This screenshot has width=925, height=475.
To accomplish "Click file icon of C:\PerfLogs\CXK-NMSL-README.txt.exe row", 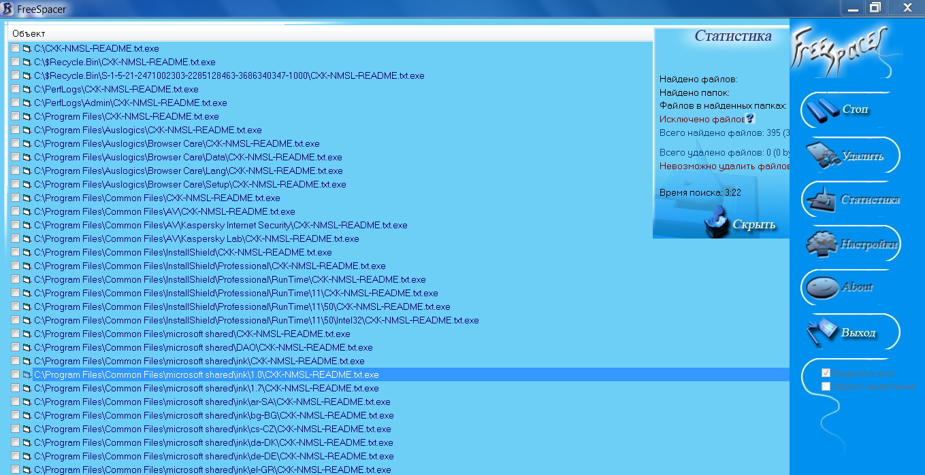I will click(x=27, y=89).
